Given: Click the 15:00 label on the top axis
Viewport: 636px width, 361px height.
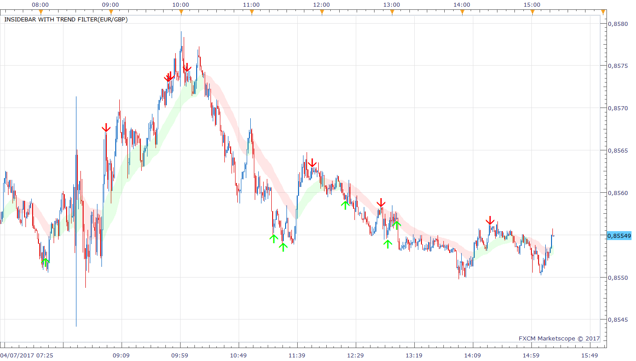Looking at the screenshot, I should 532,5.
